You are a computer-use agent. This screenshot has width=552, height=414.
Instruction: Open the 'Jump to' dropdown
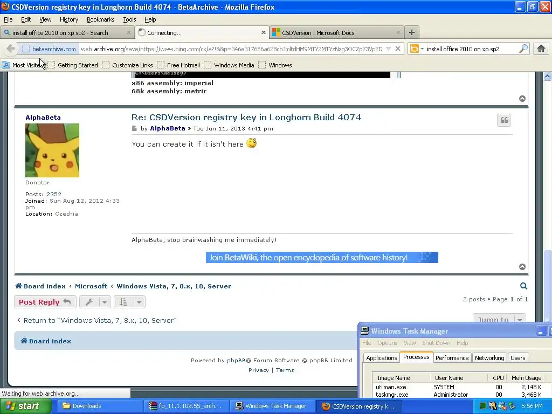(x=499, y=319)
